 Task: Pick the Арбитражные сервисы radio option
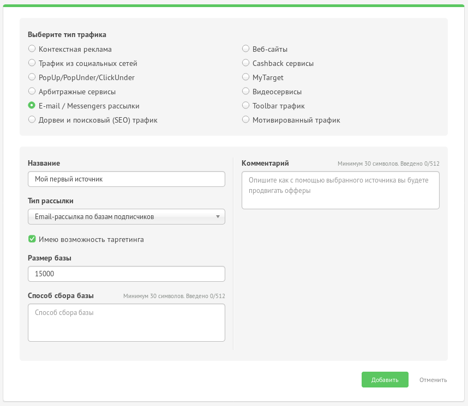tap(32, 92)
